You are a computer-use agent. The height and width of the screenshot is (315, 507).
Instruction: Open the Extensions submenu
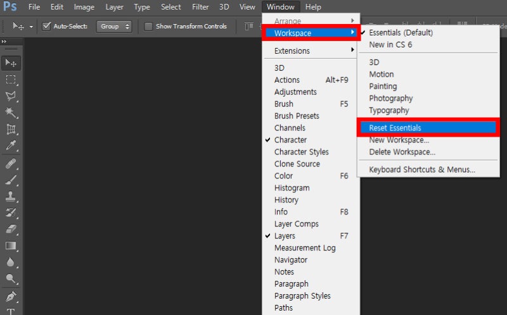tap(311, 51)
